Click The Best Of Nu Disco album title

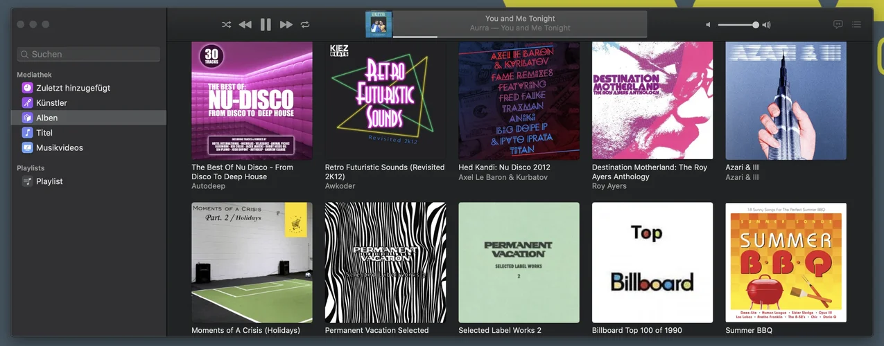[x=242, y=172]
